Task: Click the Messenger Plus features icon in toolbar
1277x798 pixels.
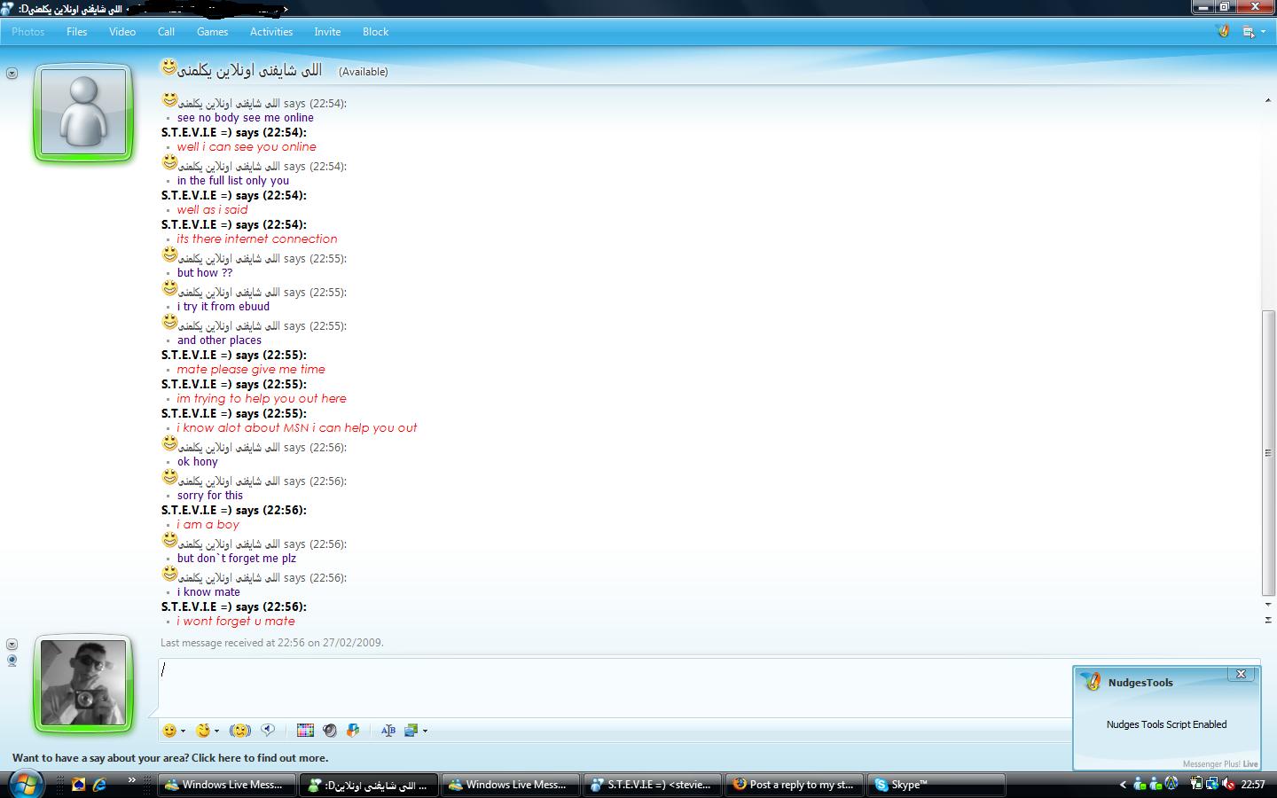Action: pyautogui.click(x=353, y=731)
